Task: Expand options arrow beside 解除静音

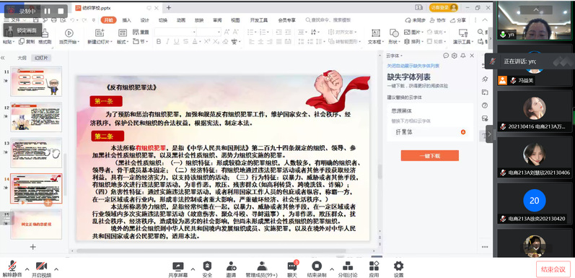Action: [27, 269]
